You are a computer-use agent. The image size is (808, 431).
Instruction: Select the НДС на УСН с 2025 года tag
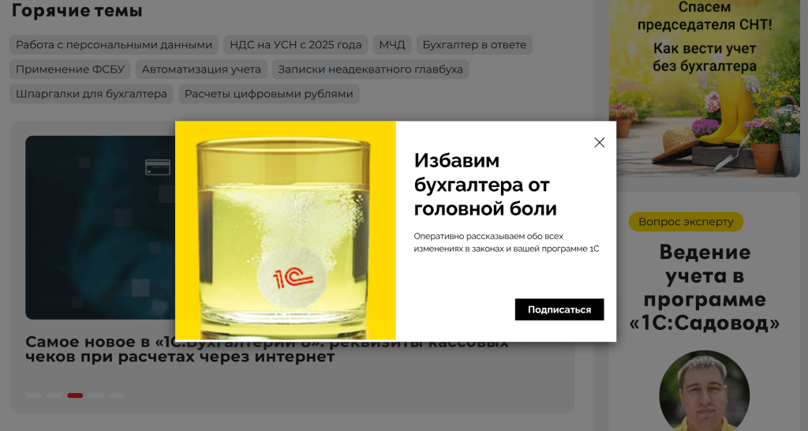pyautogui.click(x=296, y=45)
